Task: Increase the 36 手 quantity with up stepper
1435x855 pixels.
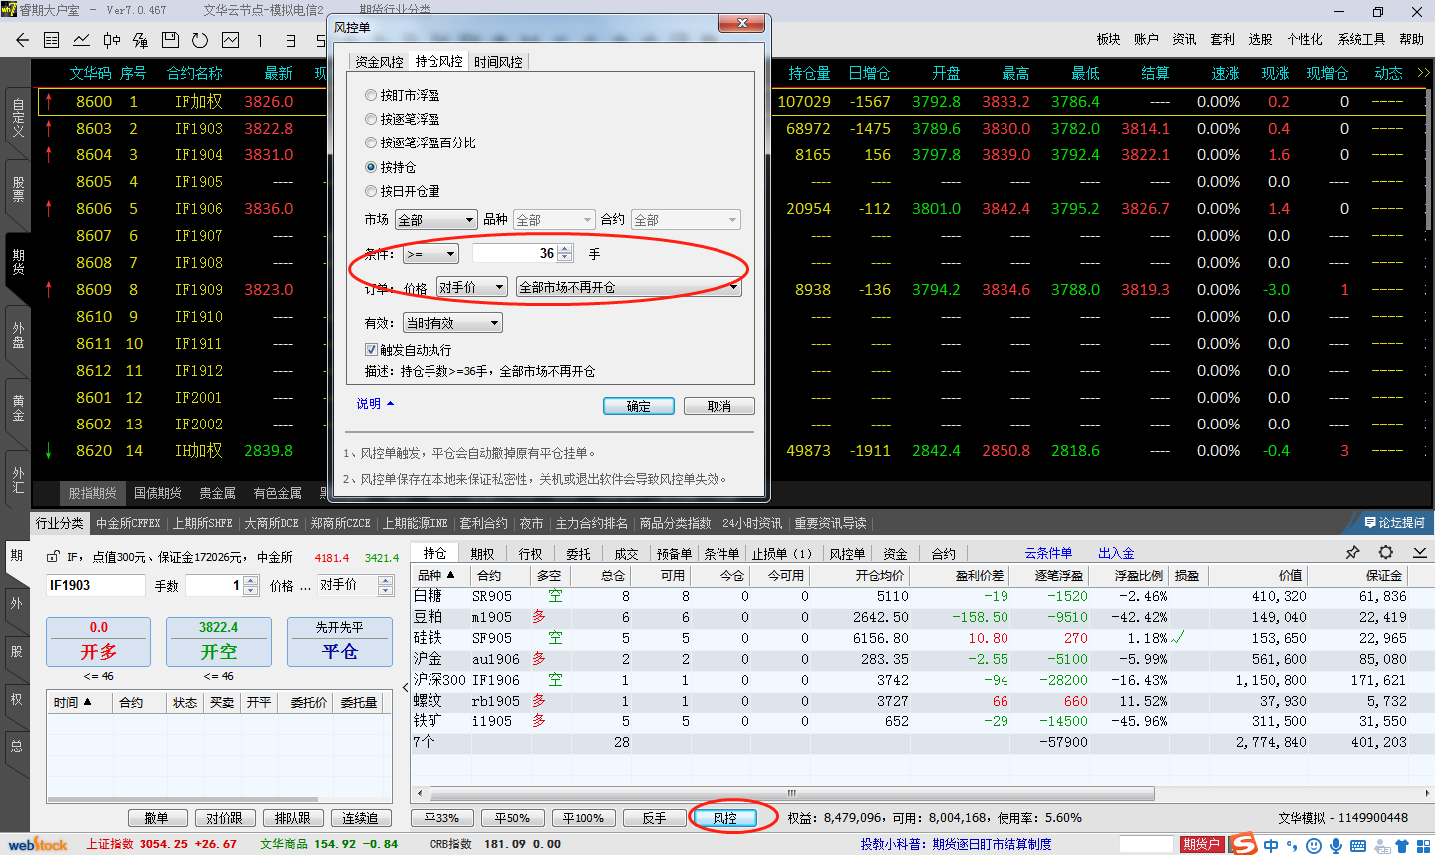Action: 565,249
